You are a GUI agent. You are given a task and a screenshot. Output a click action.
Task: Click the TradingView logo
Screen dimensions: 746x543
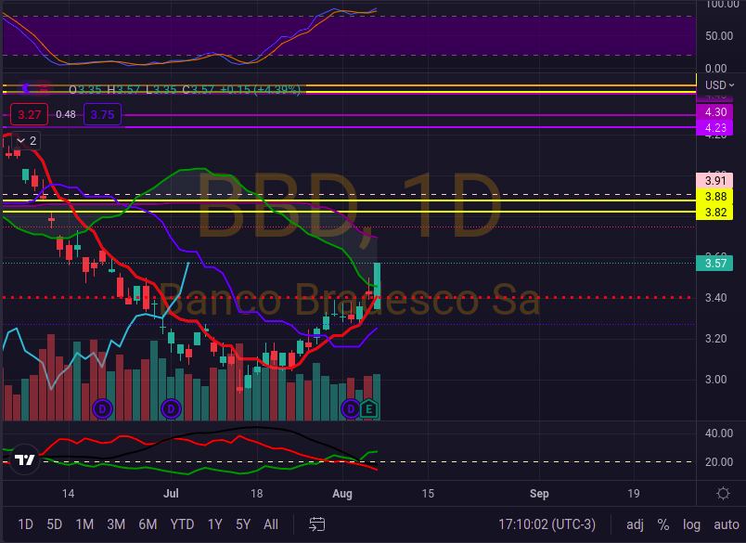(x=24, y=459)
